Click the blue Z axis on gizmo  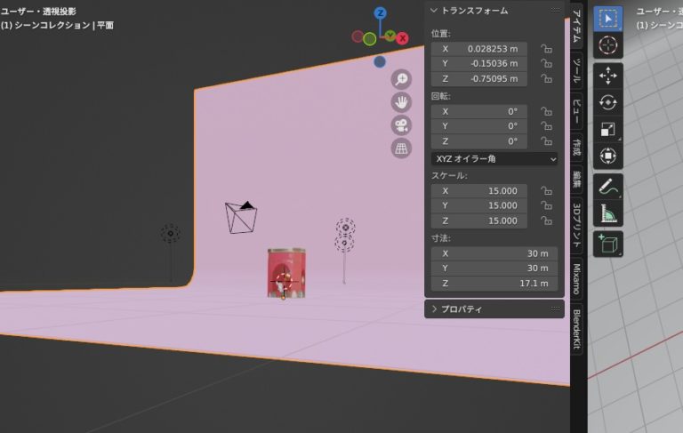click(381, 13)
